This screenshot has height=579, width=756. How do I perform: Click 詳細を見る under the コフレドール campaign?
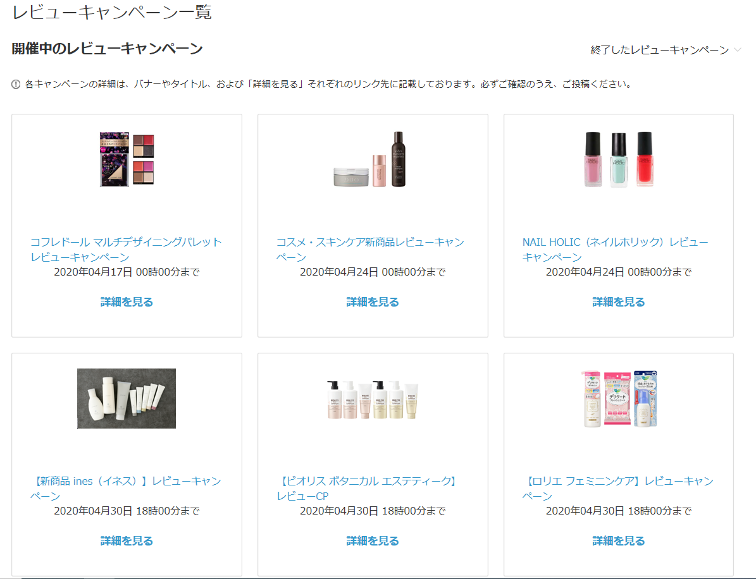tap(127, 302)
